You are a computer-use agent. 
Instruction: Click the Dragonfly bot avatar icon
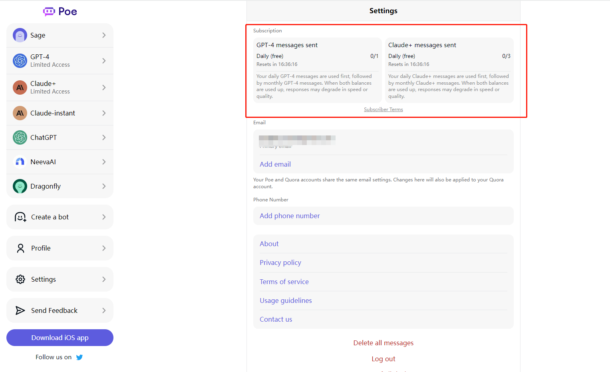click(x=20, y=186)
